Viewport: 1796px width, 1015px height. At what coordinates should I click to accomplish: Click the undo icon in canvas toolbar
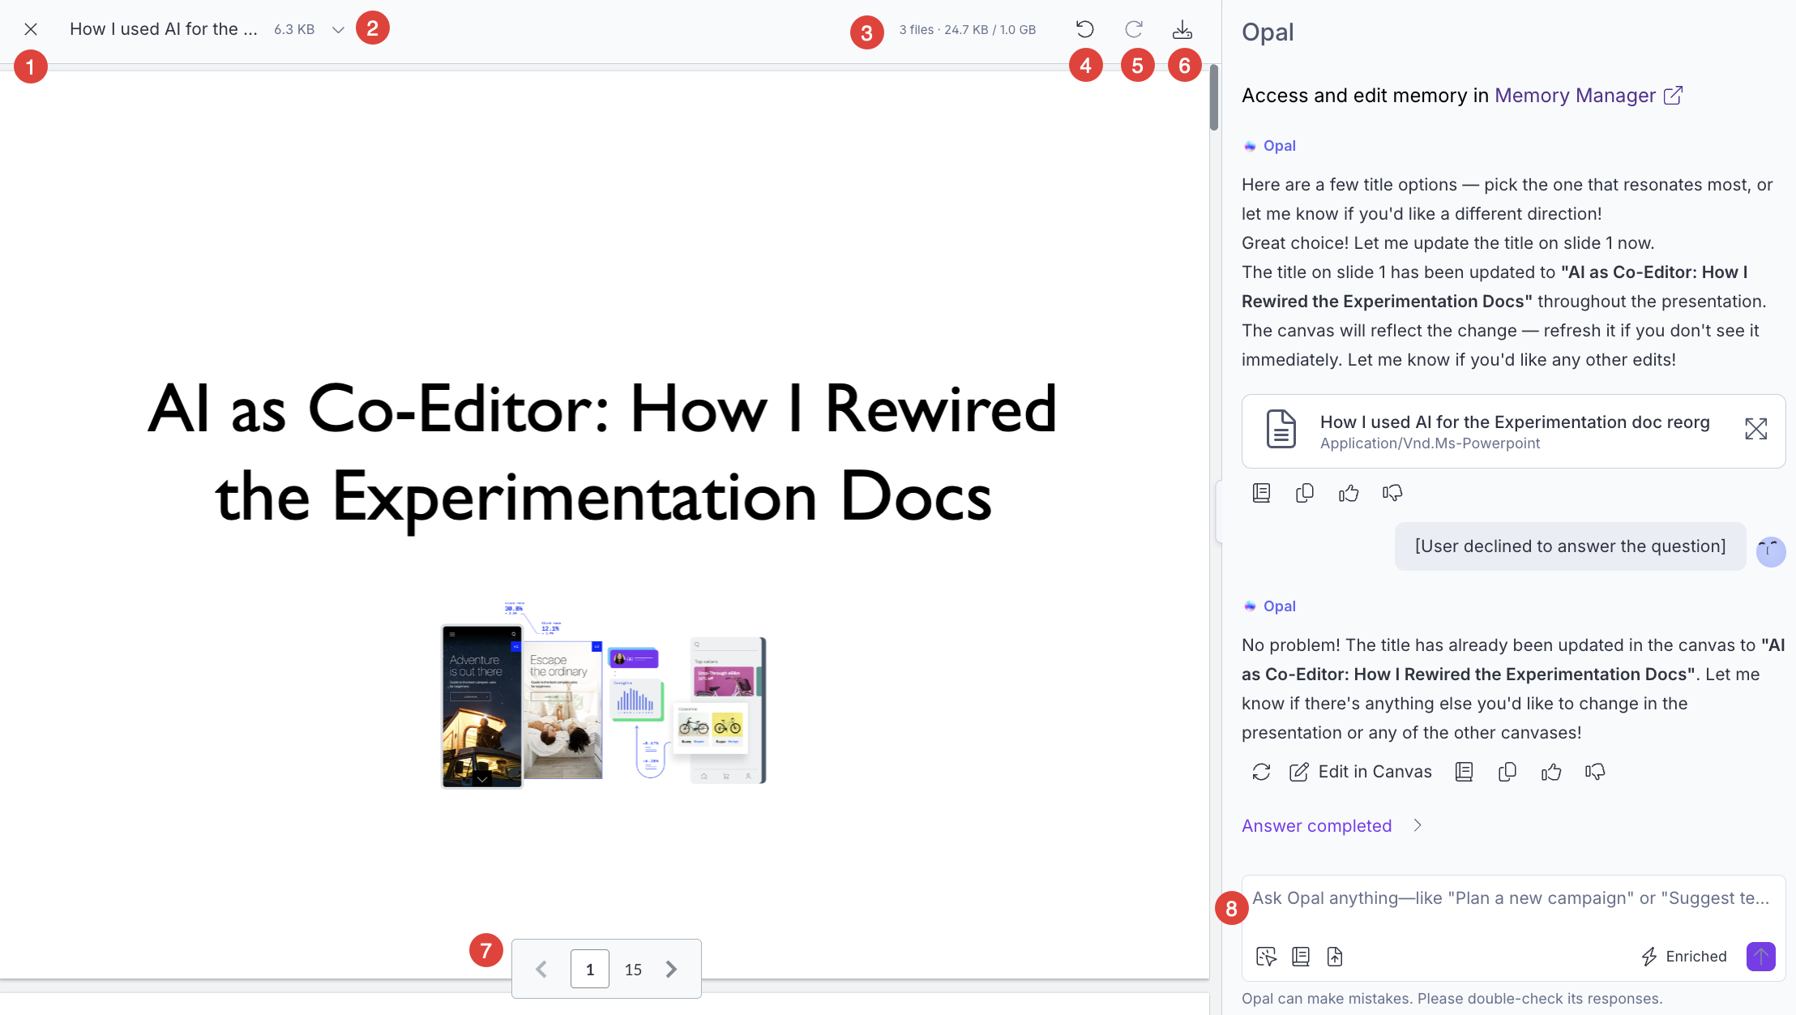click(x=1084, y=29)
